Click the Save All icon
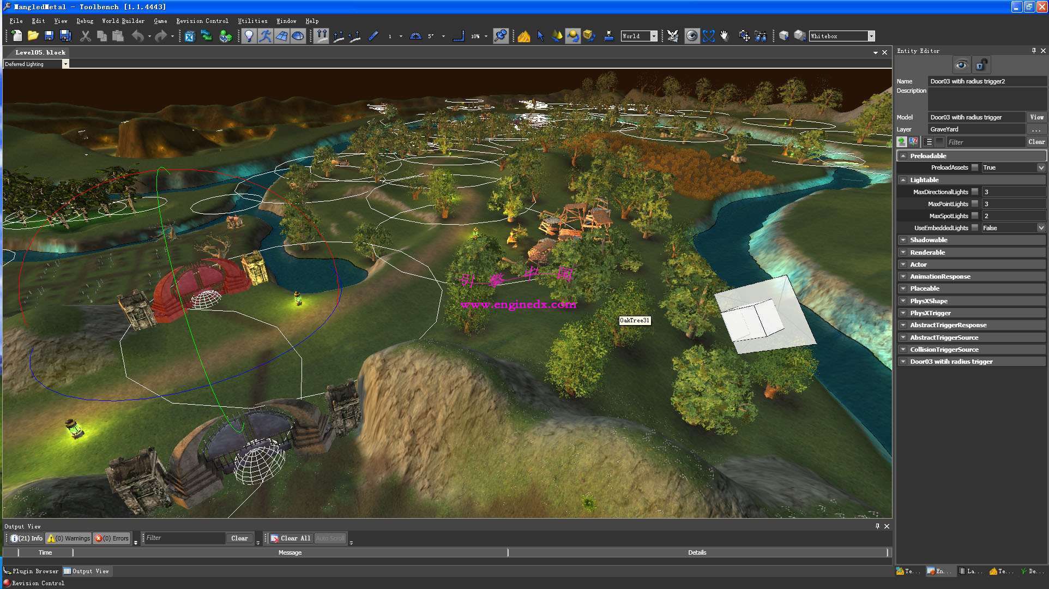 click(x=65, y=36)
